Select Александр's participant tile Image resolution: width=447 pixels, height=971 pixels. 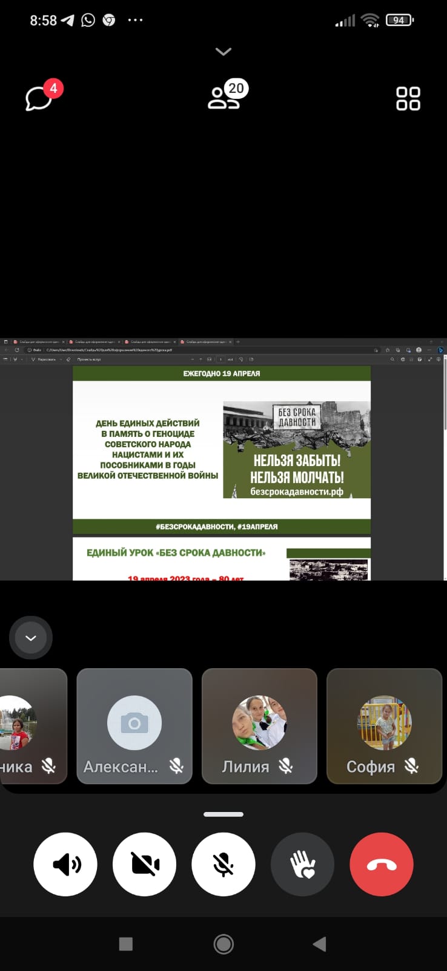pos(134,726)
